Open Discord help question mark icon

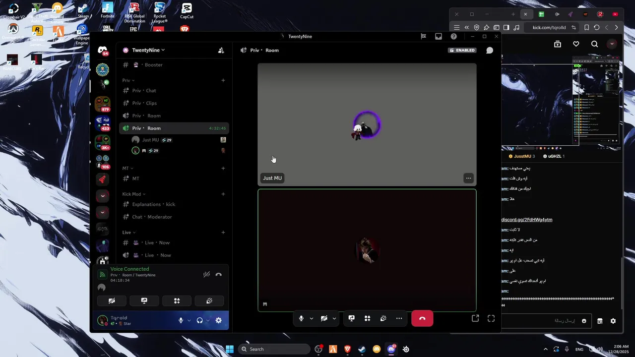pos(453,36)
